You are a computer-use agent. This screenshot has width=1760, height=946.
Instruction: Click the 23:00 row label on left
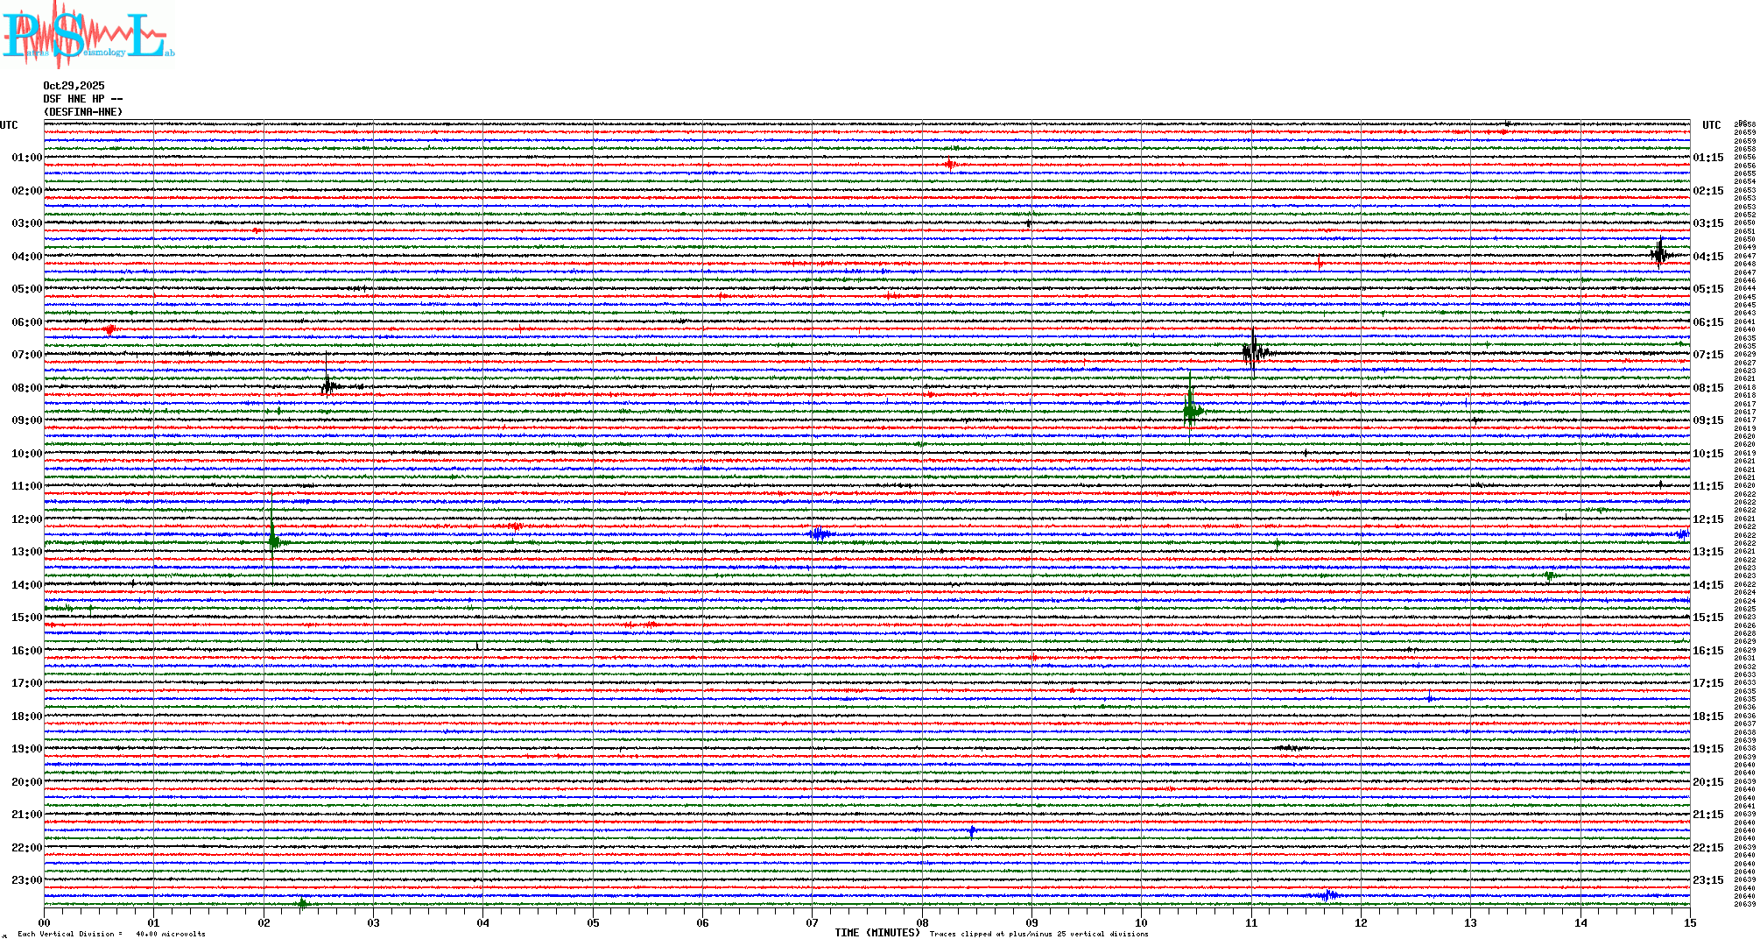pyautogui.click(x=26, y=880)
